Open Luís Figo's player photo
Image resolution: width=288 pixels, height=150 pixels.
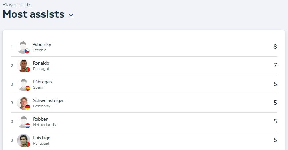coord(24,141)
